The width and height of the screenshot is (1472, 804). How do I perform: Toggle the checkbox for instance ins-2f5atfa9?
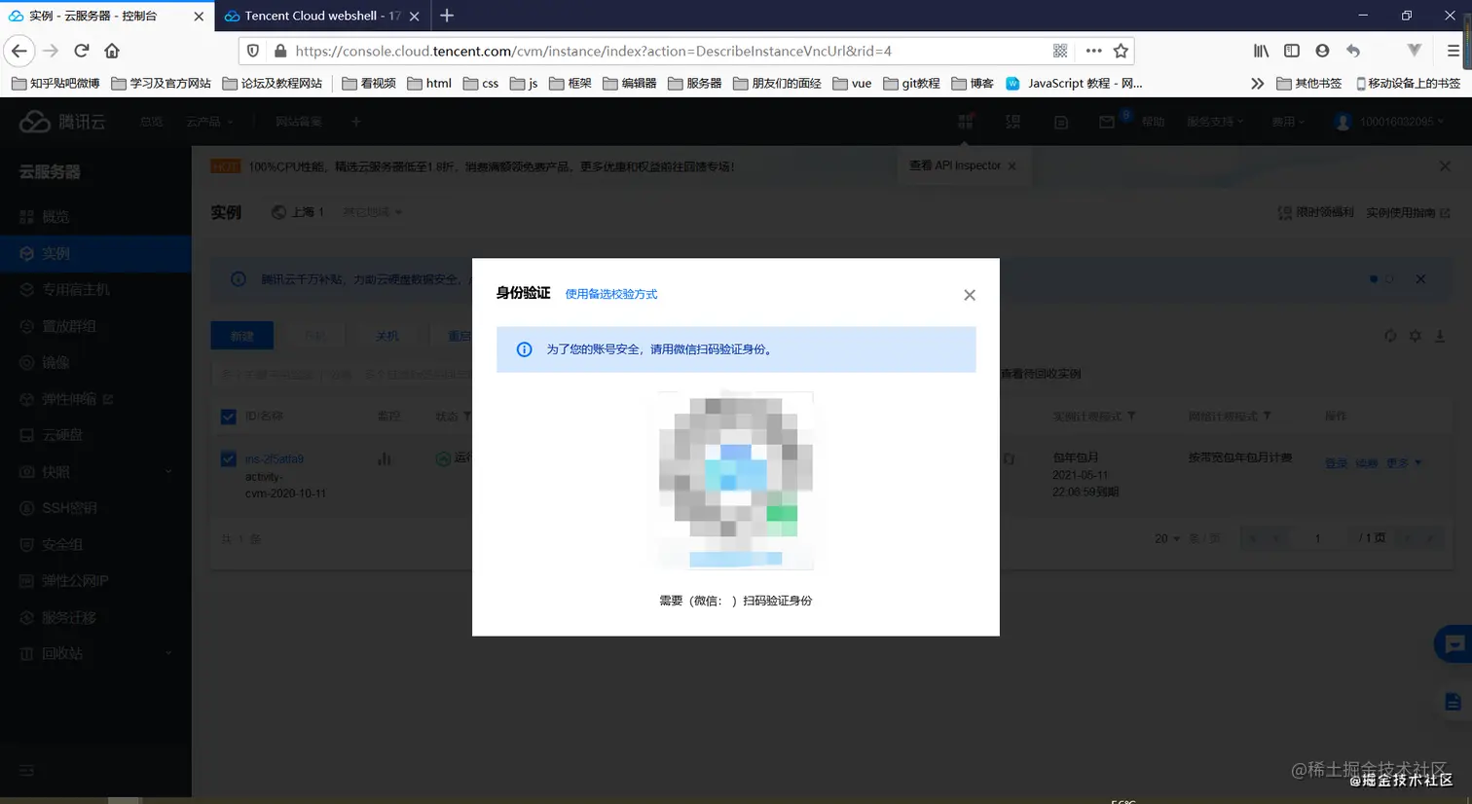(x=228, y=458)
